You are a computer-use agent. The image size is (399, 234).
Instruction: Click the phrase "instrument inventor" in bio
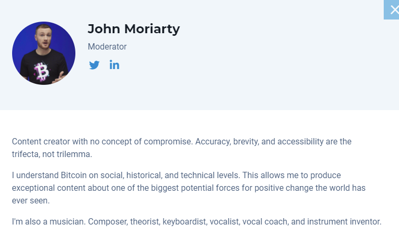[x=344, y=222]
